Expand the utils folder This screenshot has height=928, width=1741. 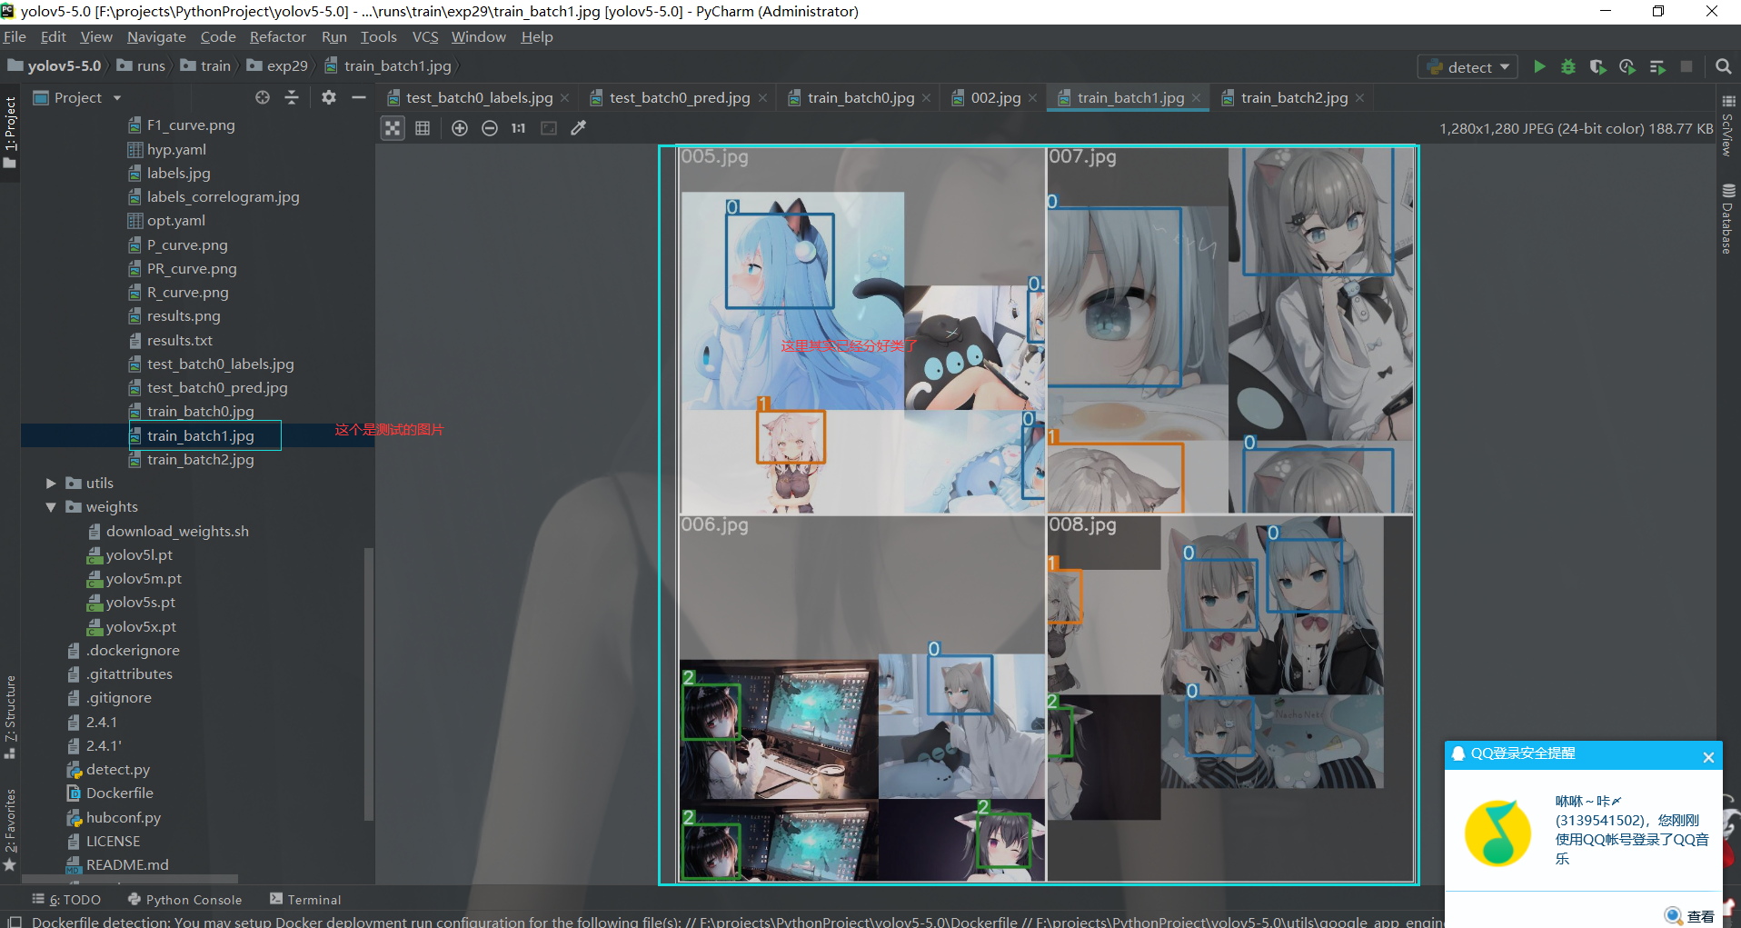coord(51,484)
